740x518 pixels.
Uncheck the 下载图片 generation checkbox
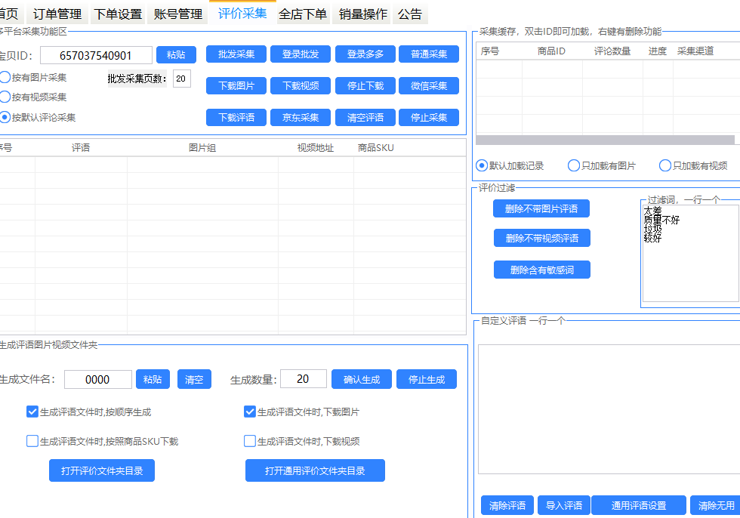coord(249,411)
